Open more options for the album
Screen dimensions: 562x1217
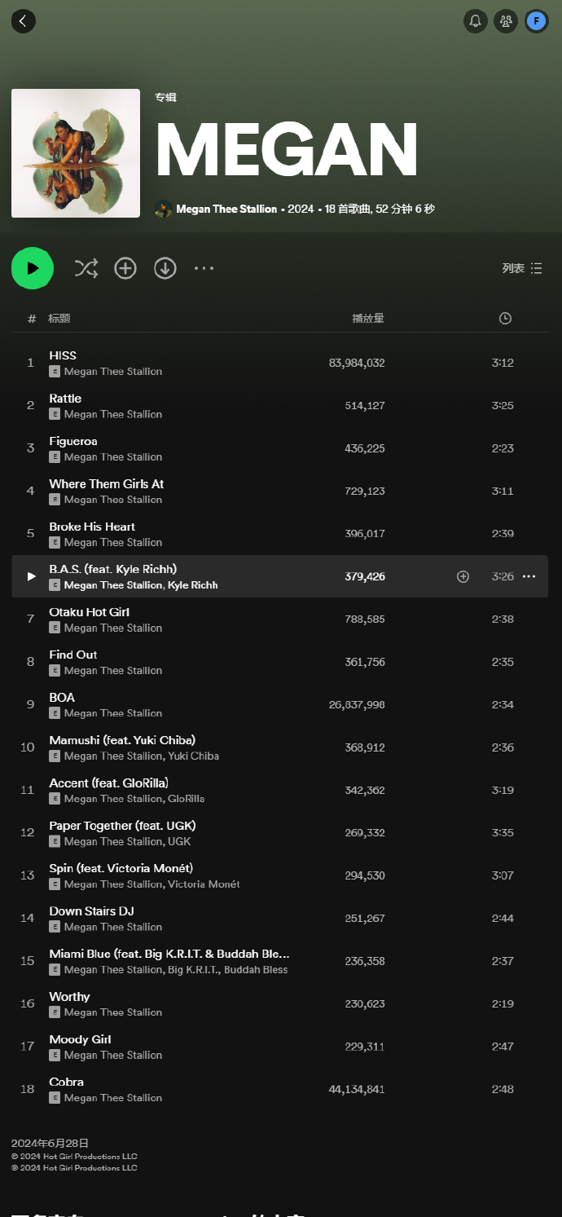pyautogui.click(x=204, y=268)
